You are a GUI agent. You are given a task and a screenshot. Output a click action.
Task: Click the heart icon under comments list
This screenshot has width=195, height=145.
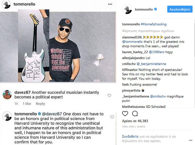click(x=125, y=114)
